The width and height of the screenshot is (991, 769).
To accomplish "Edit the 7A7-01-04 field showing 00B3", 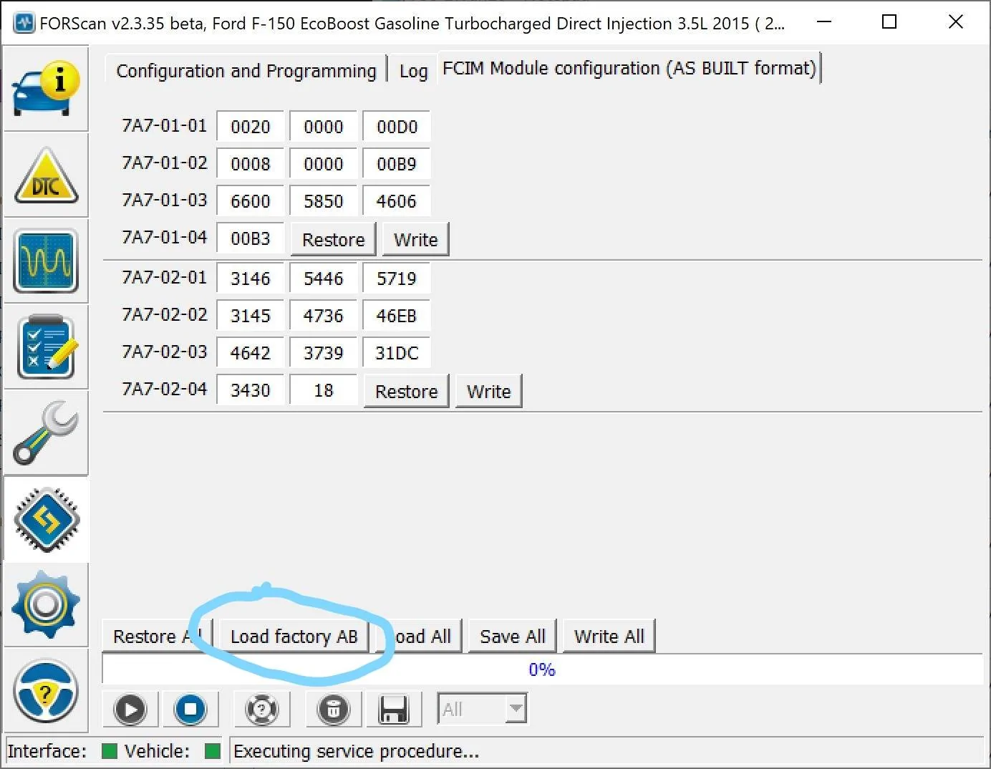I will pos(251,238).
